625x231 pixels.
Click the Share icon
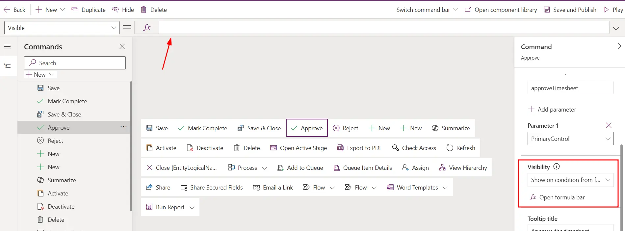coord(149,187)
